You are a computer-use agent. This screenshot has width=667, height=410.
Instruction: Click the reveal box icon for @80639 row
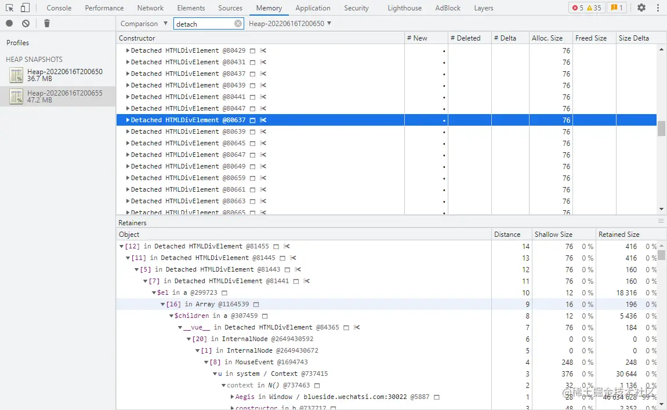pos(253,132)
